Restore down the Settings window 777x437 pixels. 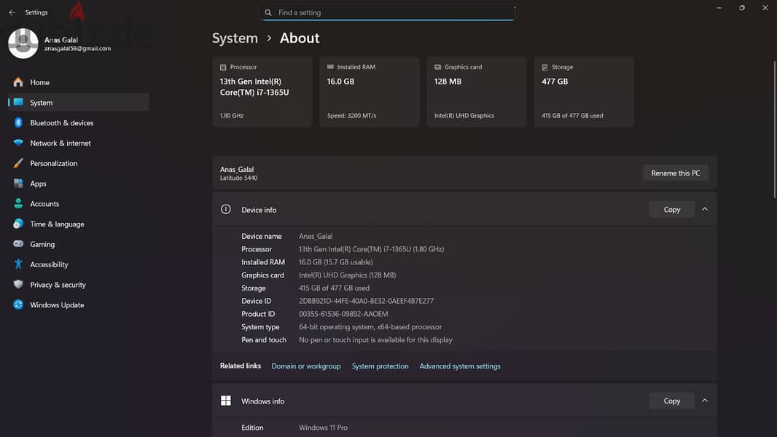pos(742,8)
